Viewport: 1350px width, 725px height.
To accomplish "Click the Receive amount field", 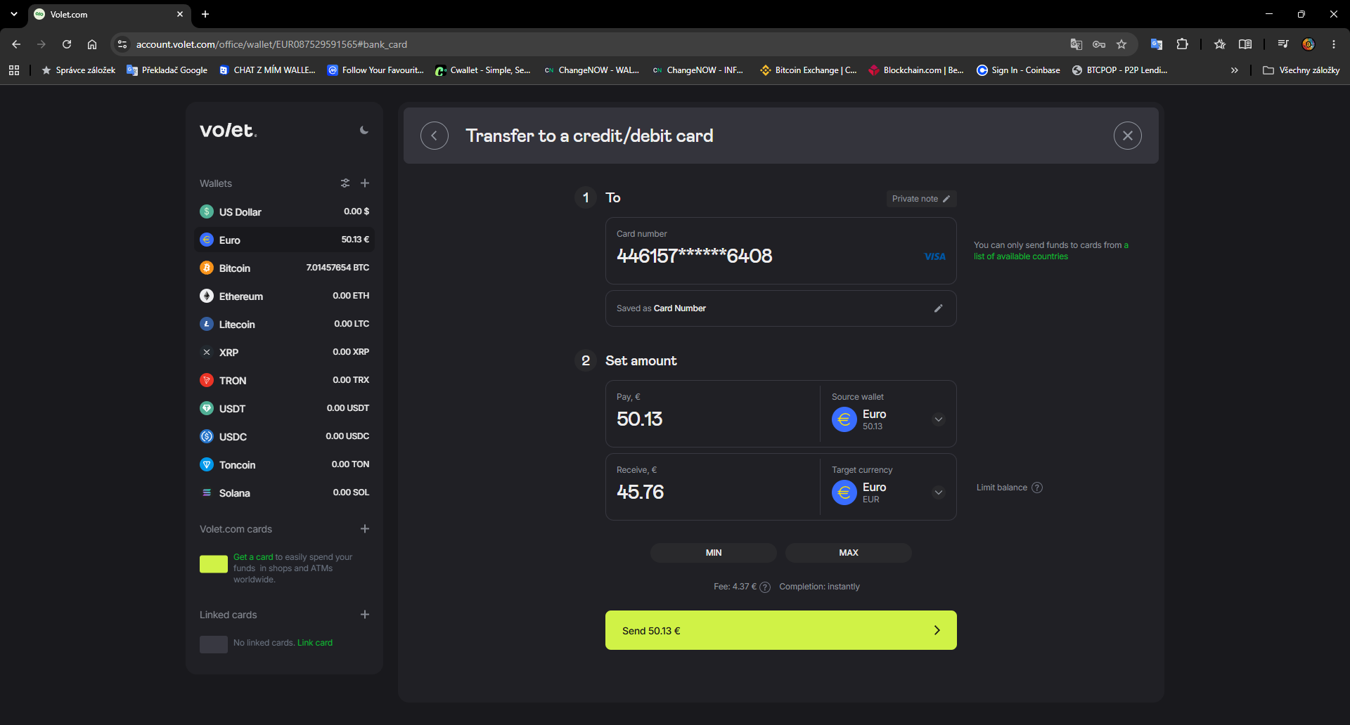I will click(713, 487).
